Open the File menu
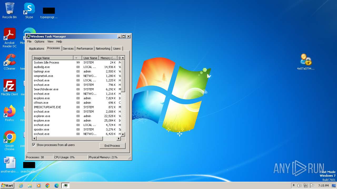This screenshot has height=189, width=337. pos(29,41)
